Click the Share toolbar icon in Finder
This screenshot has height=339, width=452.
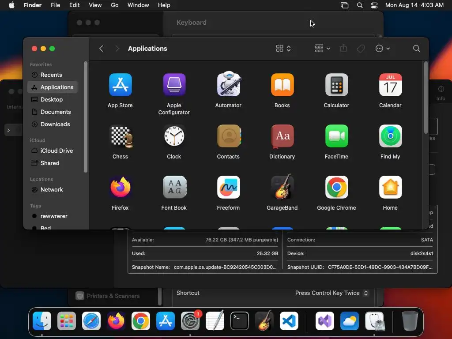point(343,48)
